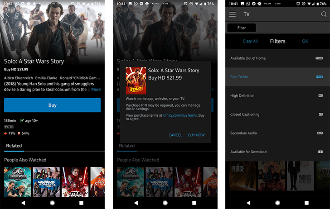The height and width of the screenshot is (209, 330).
Task: Tap the CC badge icon
Action: pos(320,114)
